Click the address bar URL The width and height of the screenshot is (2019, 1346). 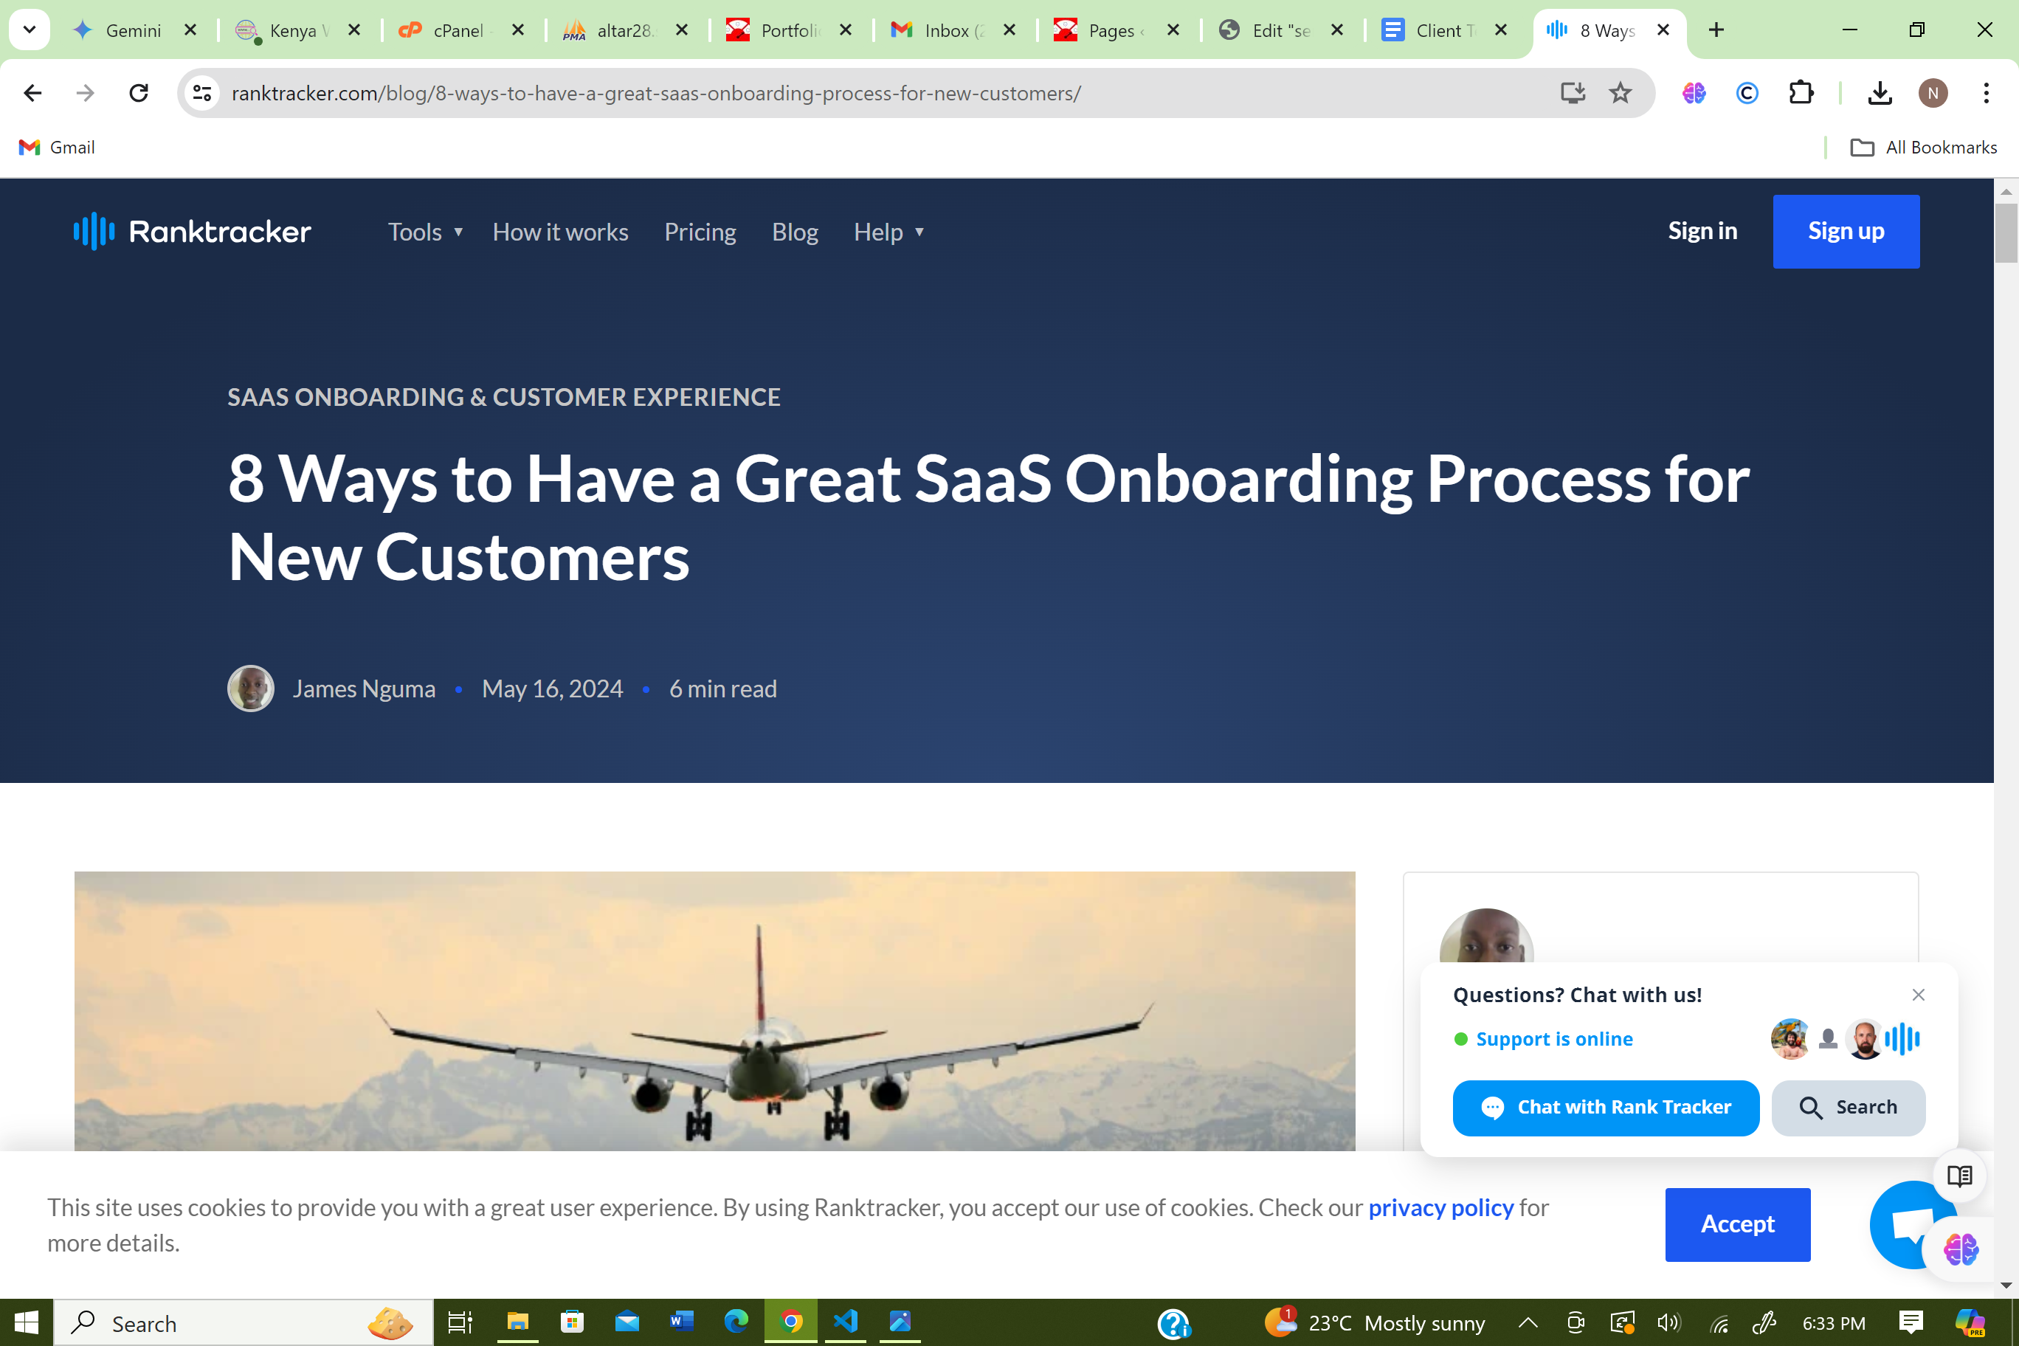tap(656, 93)
